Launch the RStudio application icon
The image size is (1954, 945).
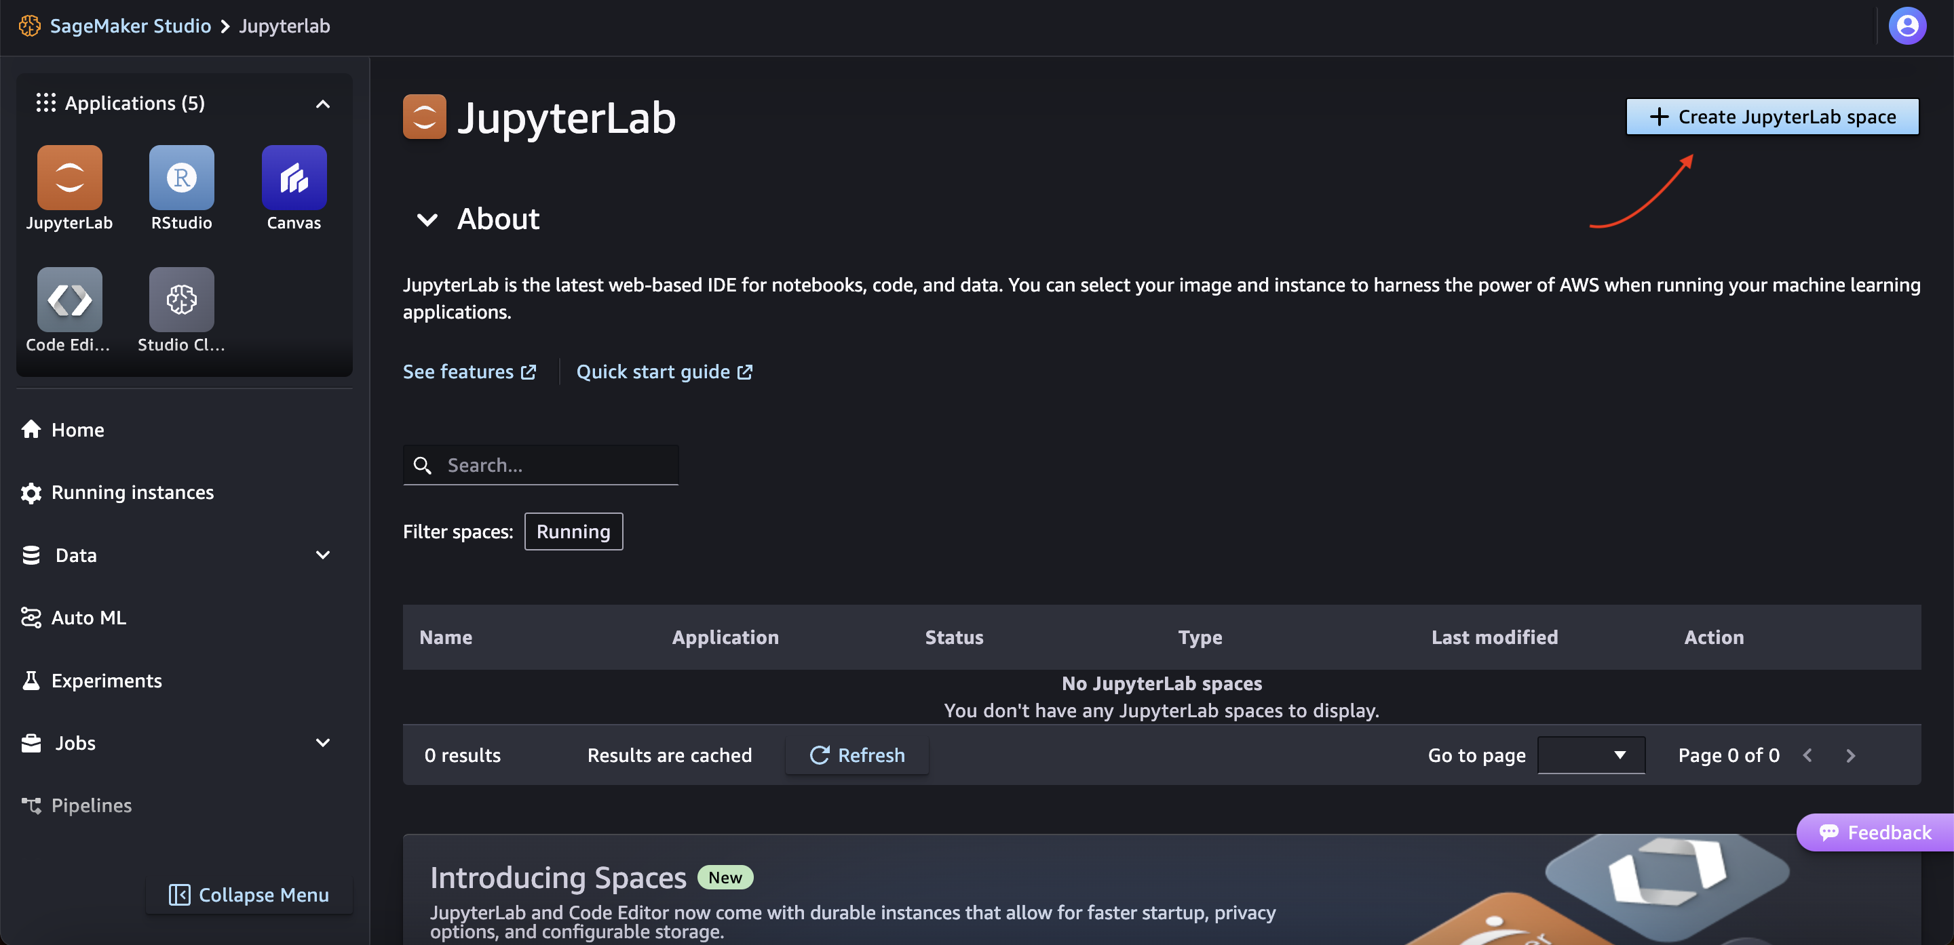pyautogui.click(x=181, y=178)
